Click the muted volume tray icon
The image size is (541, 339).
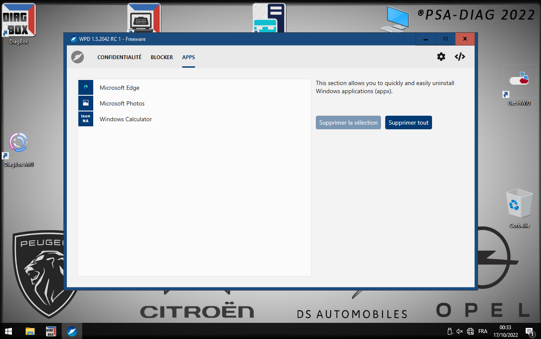(460, 331)
